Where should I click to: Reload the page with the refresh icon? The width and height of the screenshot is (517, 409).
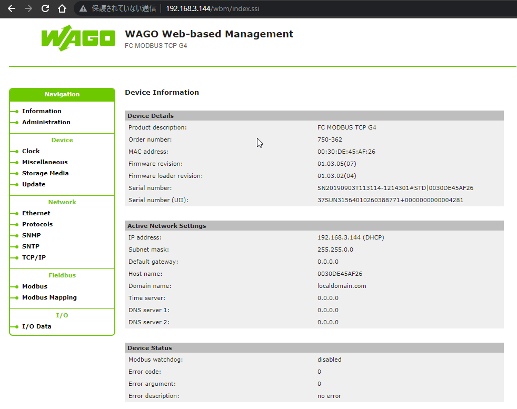pyautogui.click(x=45, y=8)
